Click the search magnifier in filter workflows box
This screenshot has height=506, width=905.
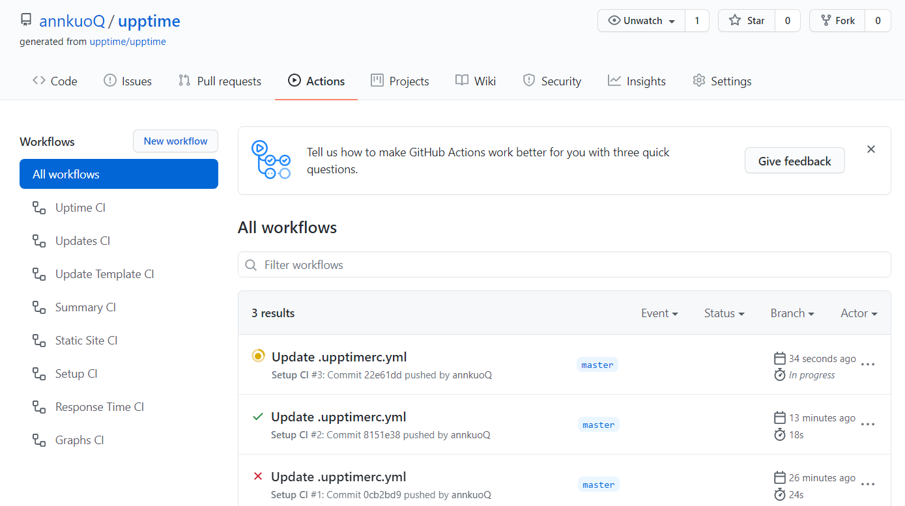coord(251,264)
